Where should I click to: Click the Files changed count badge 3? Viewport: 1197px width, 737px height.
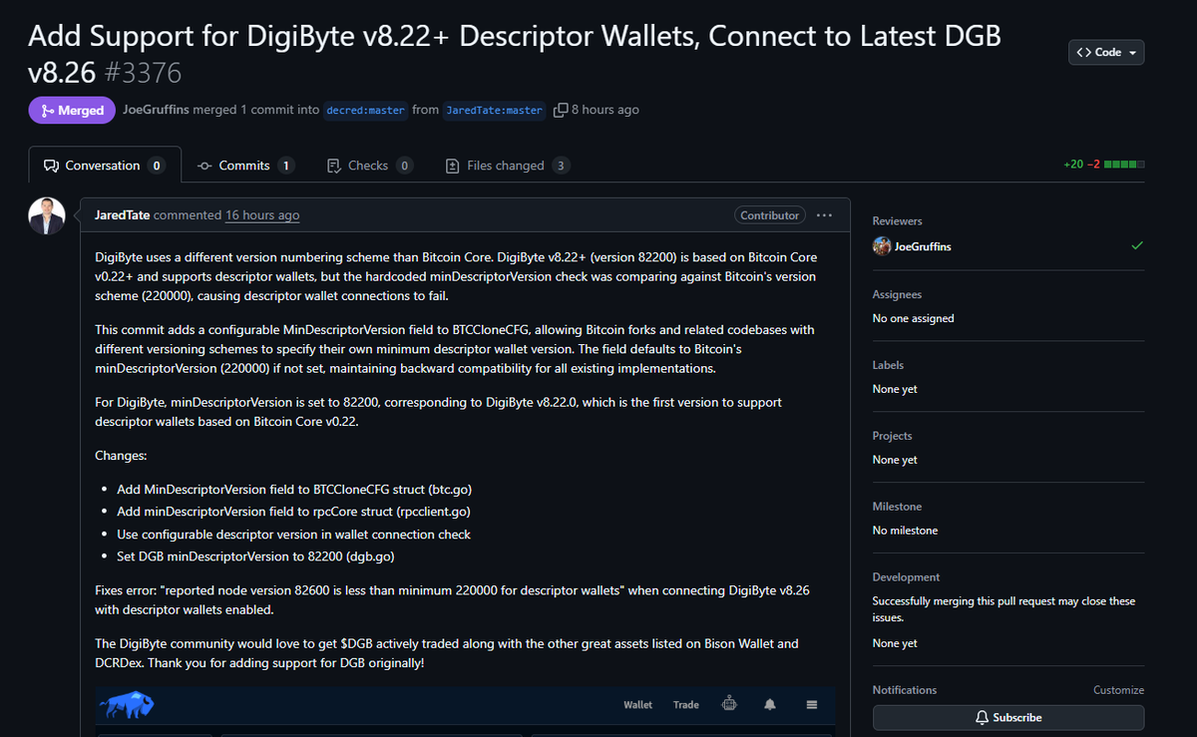(562, 166)
